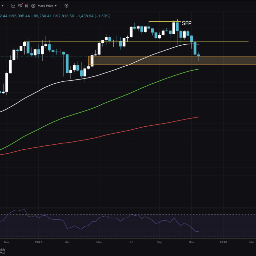The height and width of the screenshot is (256, 256).
Task: Open the indicators line-chart icon
Action: 13,6
